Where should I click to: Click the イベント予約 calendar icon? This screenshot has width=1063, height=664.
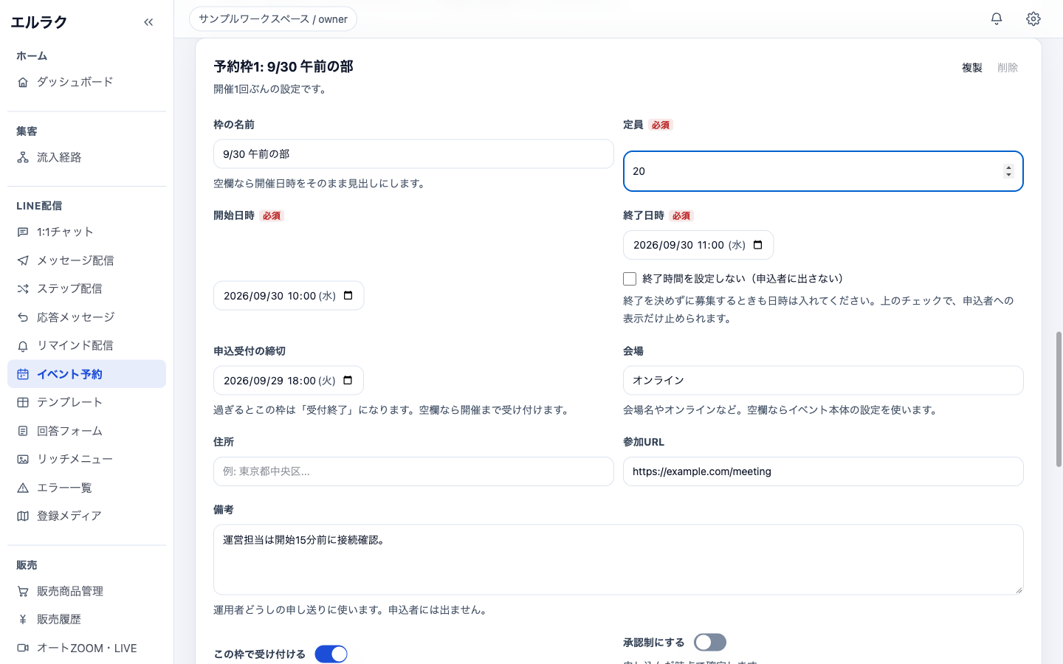(x=23, y=374)
